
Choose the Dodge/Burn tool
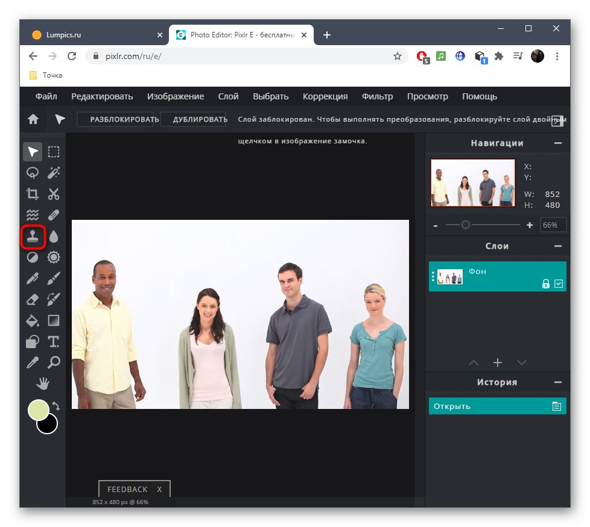[x=33, y=257]
